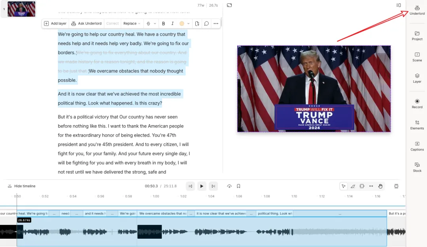Select the range tool in timeline

point(362,186)
